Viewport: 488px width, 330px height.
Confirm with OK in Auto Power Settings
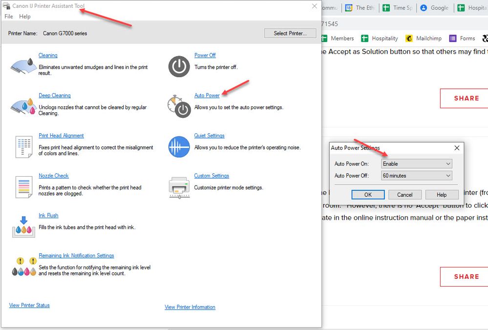point(368,195)
